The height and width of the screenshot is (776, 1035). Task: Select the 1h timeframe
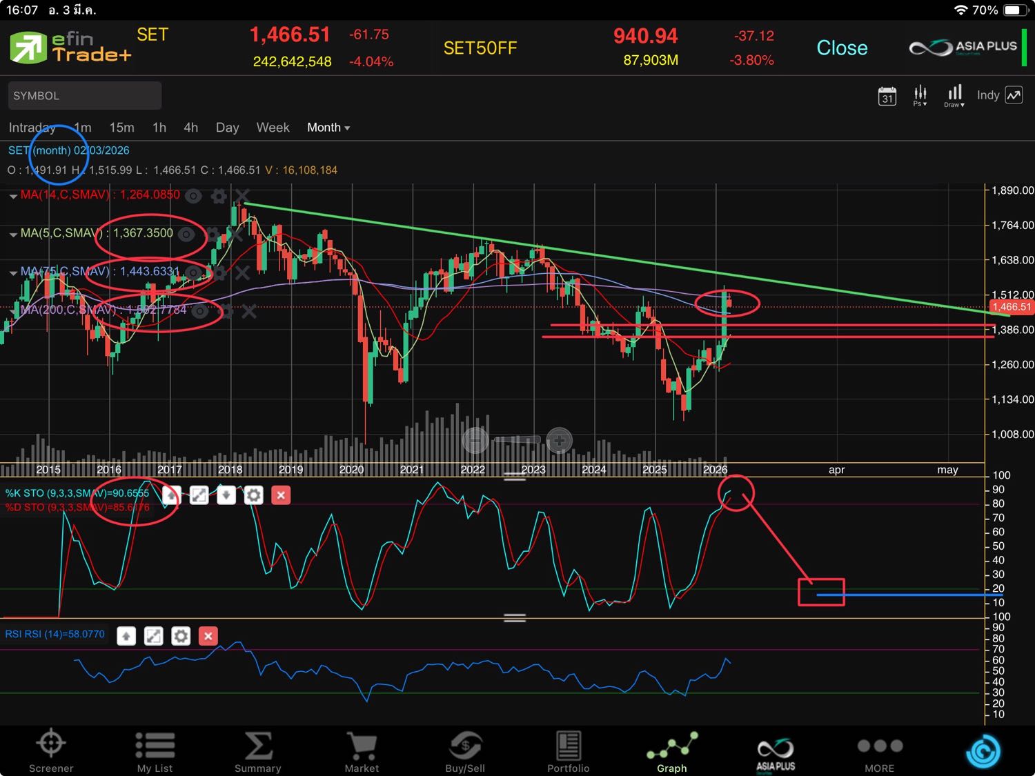(159, 128)
